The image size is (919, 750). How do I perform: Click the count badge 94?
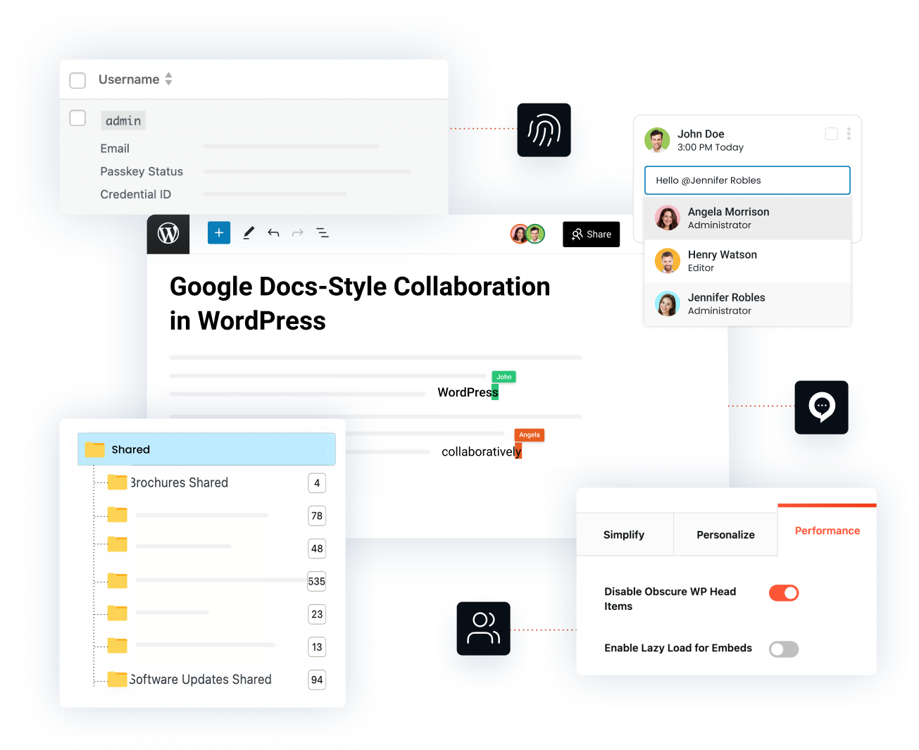click(x=317, y=680)
